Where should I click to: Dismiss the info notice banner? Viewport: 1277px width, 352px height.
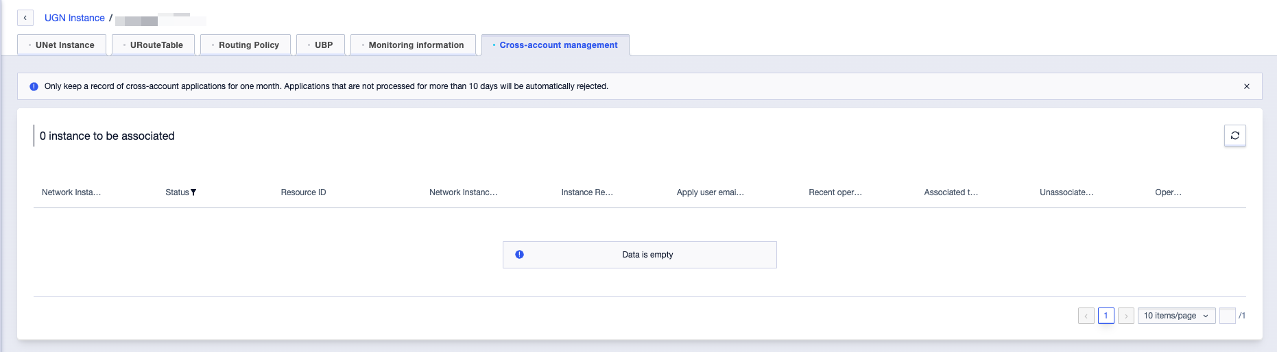1246,86
